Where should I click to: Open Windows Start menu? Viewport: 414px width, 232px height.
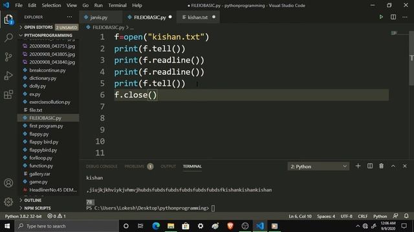click(7, 226)
